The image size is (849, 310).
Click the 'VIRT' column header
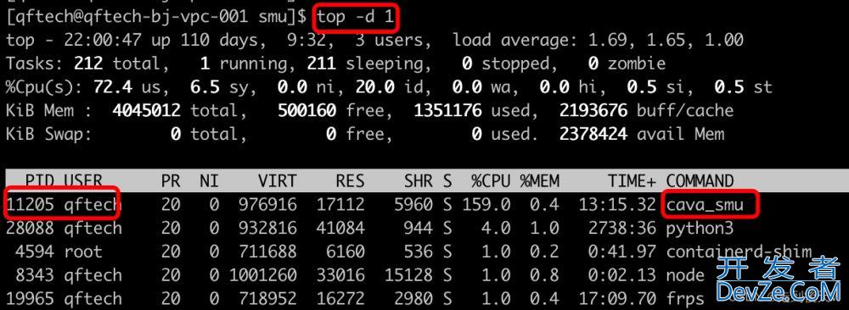click(277, 181)
